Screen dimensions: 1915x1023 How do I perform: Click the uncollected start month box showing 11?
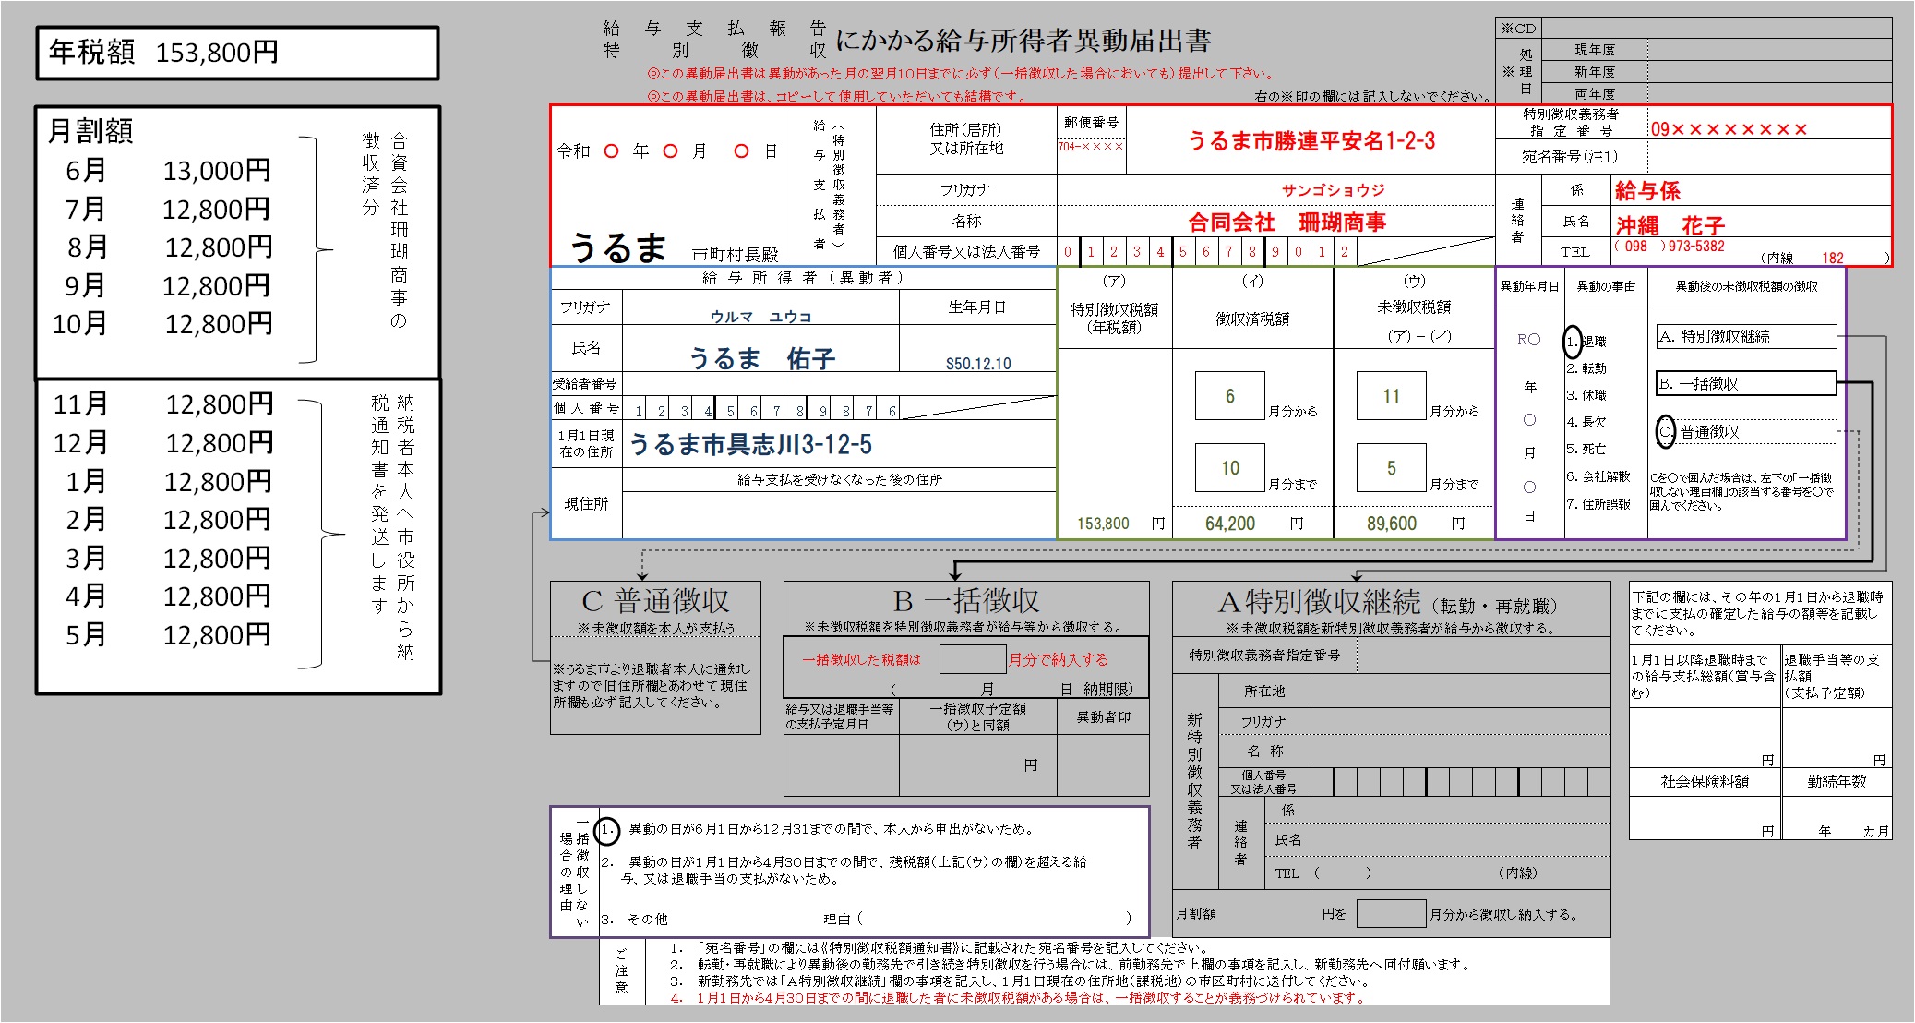pos(1391,396)
